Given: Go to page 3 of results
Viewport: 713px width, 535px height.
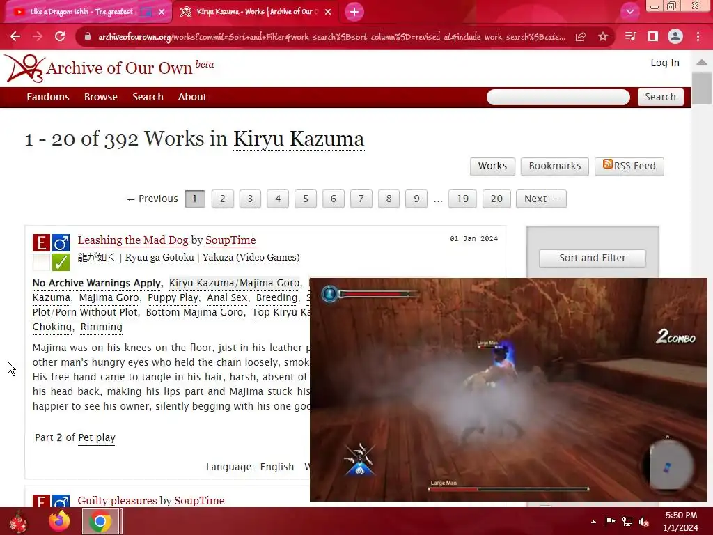Looking at the screenshot, I should tap(250, 199).
